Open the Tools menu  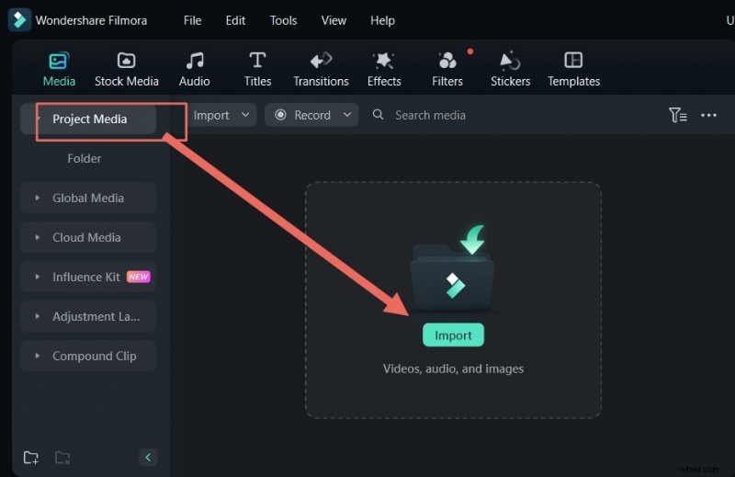283,20
